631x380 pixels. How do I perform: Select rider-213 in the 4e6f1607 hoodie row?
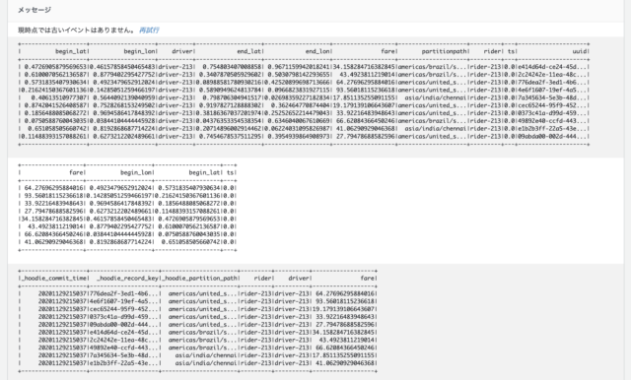(256, 301)
